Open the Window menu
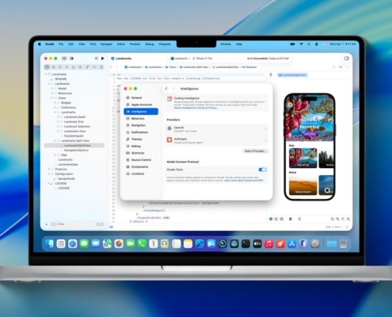Screen dimensions: 392x317 point(226,44)
